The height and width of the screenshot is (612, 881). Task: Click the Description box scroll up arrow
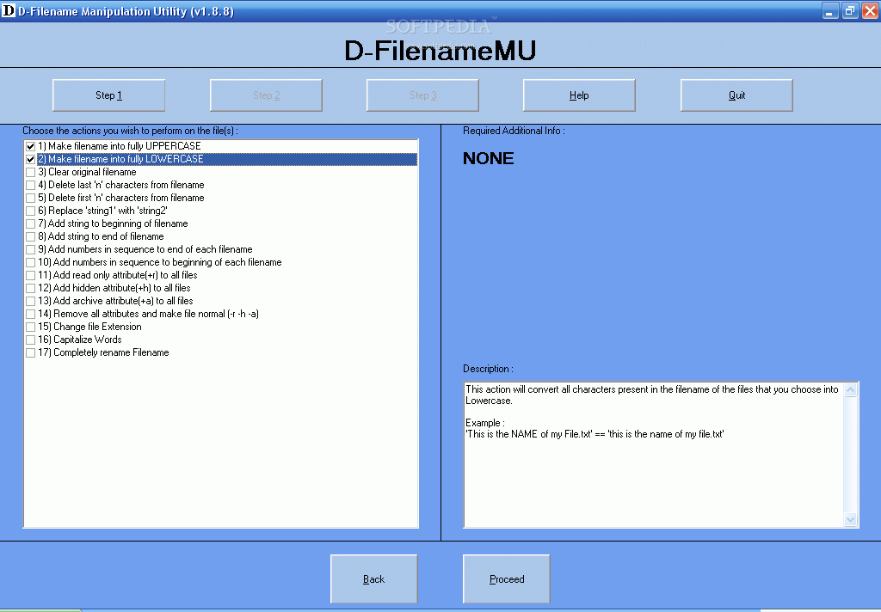pos(850,389)
